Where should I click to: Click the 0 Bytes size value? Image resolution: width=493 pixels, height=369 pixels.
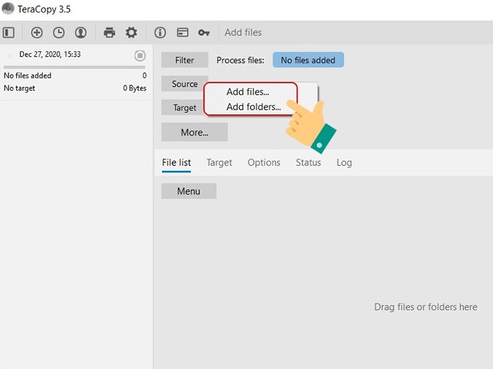tap(135, 88)
